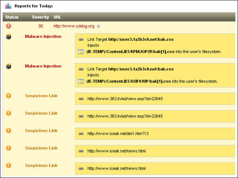Screen dimensions: 238x178
Task: Click file icon beside KPMJOP2R/bak[1].css
Action: click(81, 52)
